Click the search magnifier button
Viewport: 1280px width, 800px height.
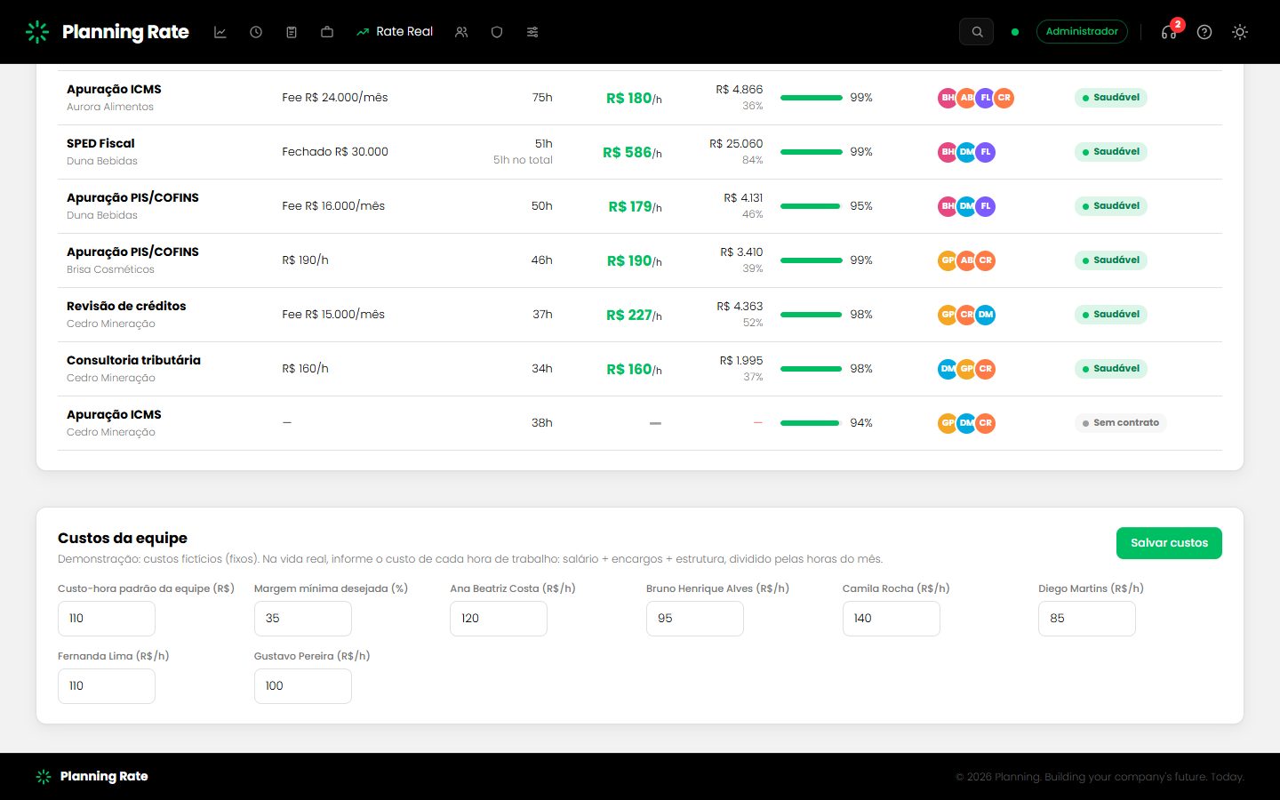click(x=976, y=32)
